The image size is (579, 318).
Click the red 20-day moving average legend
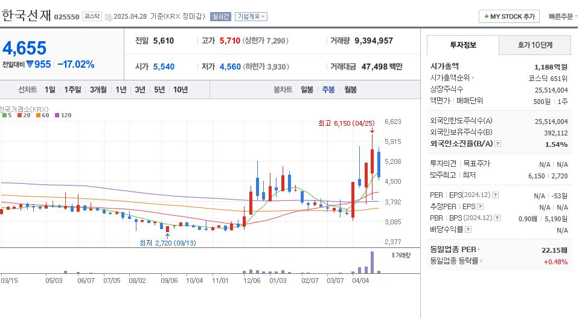24,115
